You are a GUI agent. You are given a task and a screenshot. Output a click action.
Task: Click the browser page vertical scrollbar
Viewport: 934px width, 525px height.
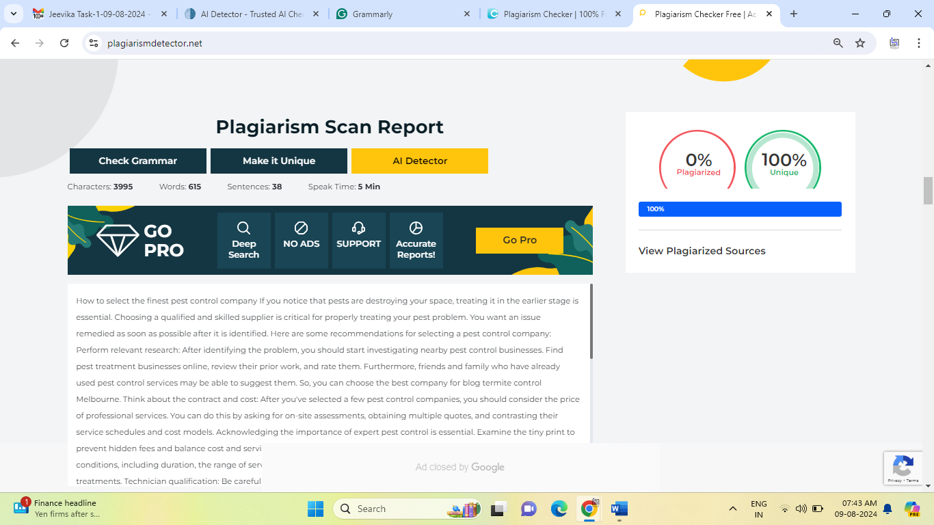tap(928, 190)
